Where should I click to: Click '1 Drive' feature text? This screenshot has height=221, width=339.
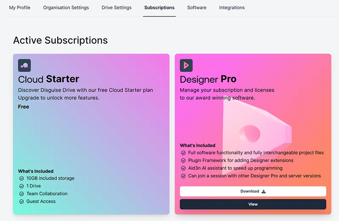[x=33, y=186]
